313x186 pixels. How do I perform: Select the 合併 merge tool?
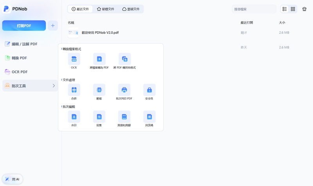[74, 90]
